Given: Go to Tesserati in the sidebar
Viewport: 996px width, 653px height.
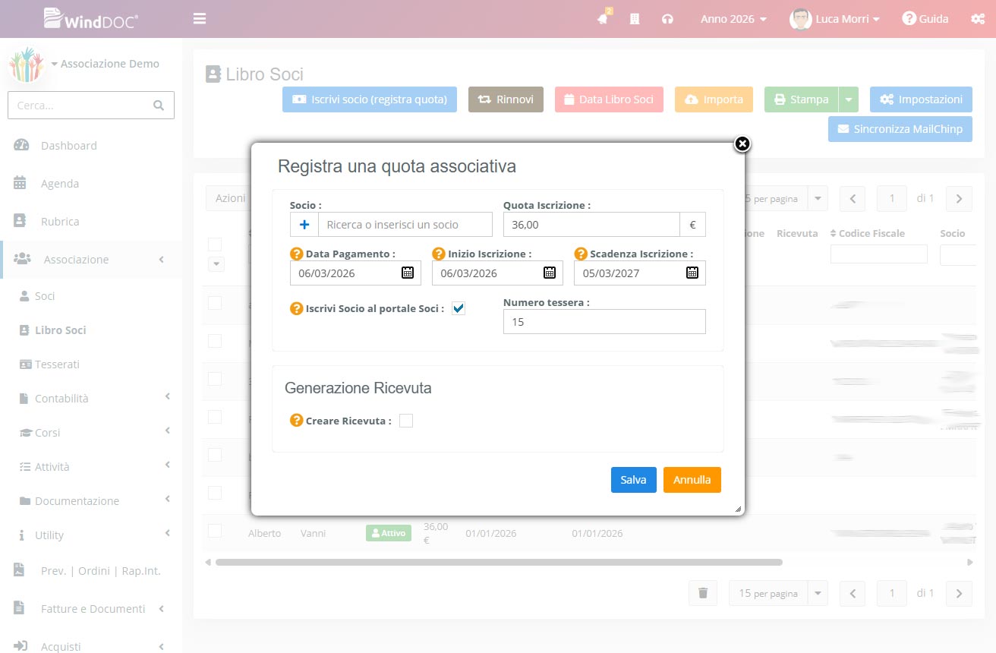Looking at the screenshot, I should click(57, 364).
